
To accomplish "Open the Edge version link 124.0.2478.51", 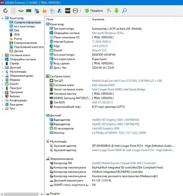I will (100, 46).
